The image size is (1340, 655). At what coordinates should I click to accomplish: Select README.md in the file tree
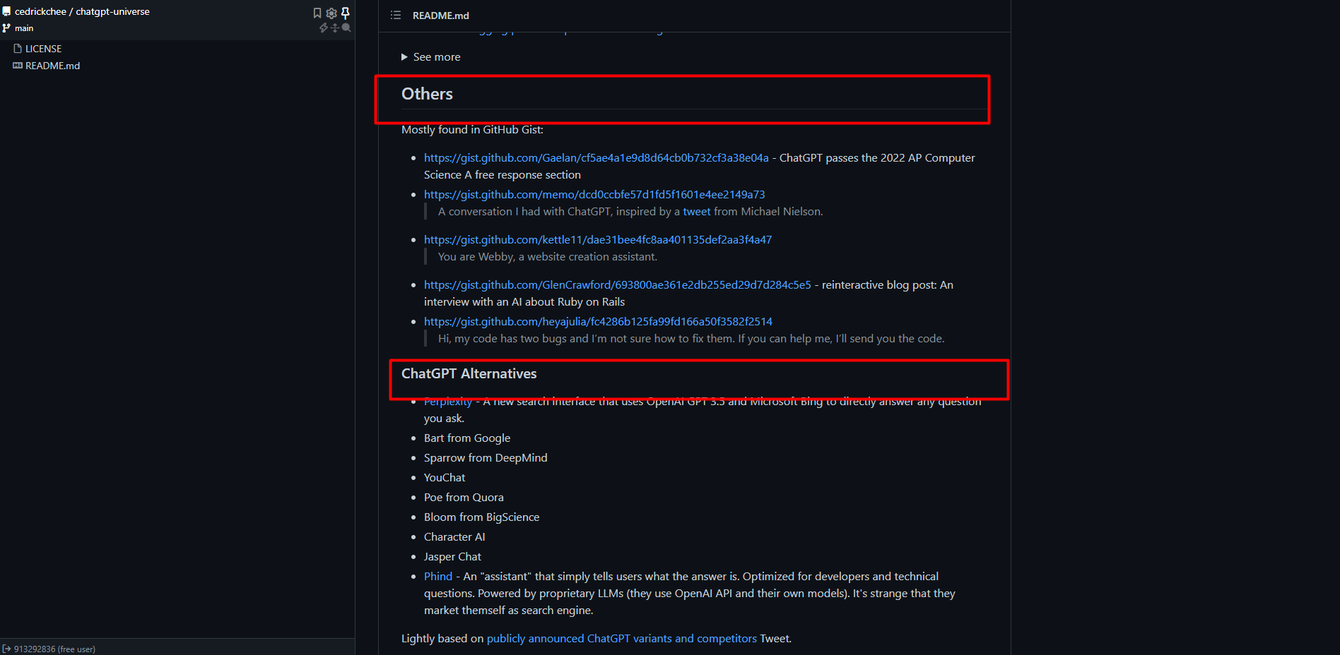pos(52,66)
